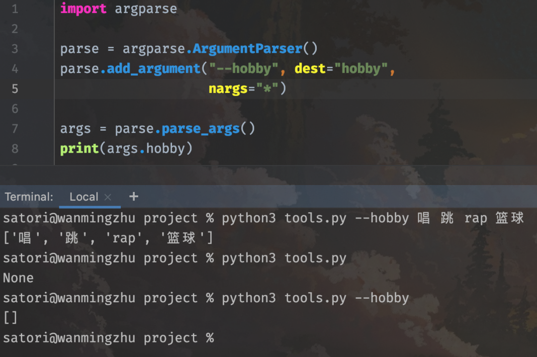Click the nargs parameter on line 5

(x=228, y=88)
